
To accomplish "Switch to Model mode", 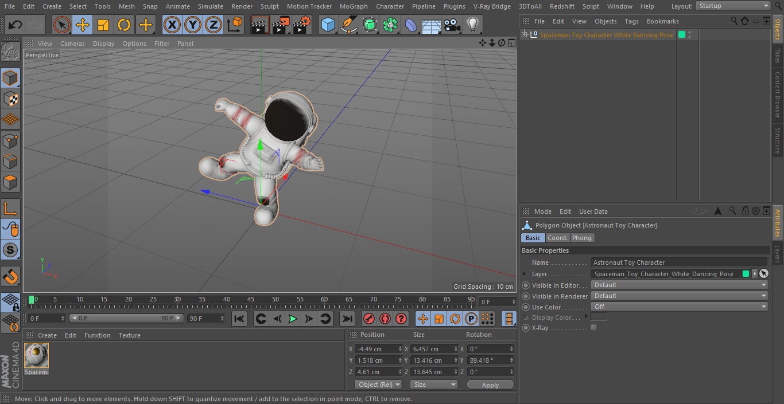I will pos(10,78).
